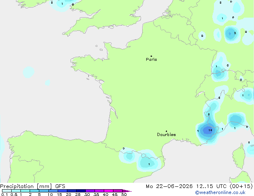
Task: Click the Mo 22-06-2026 forecast date text
Action: click(169, 186)
